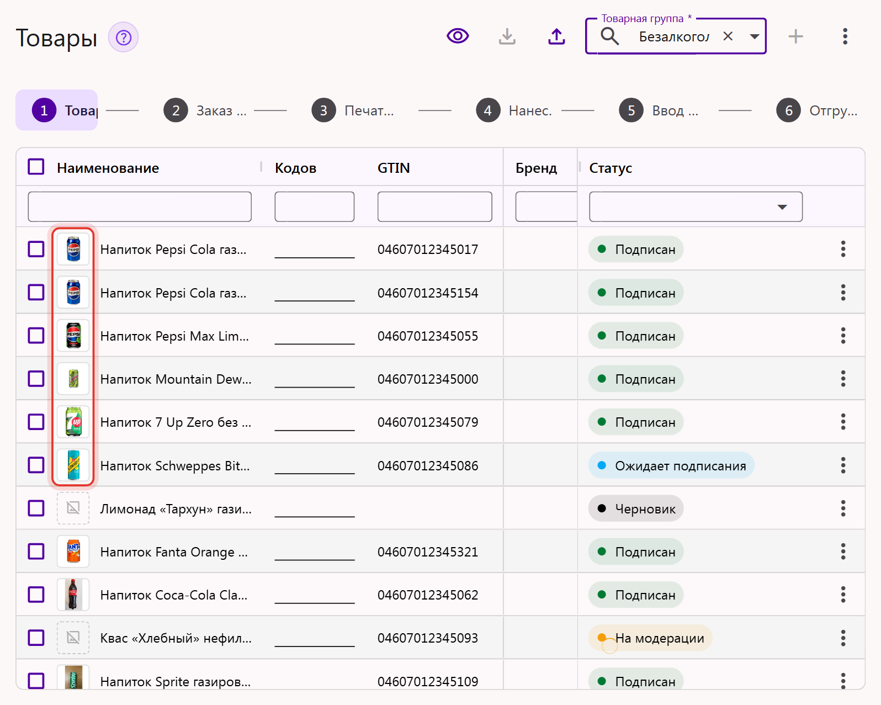Open row menu for Pepsi Max Lim
The image size is (881, 705).
(x=843, y=336)
